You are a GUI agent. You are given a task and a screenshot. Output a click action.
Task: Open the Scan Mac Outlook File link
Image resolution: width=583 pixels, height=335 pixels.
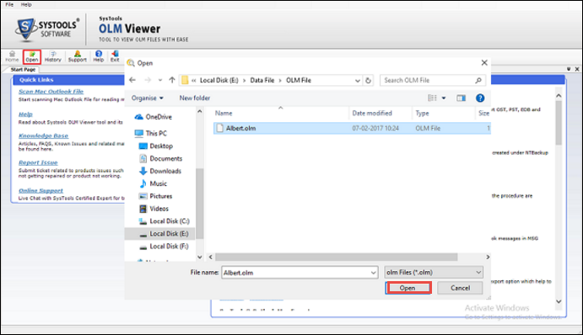pos(51,91)
